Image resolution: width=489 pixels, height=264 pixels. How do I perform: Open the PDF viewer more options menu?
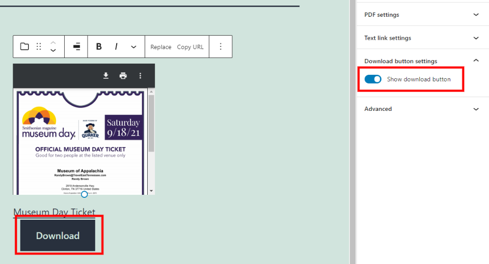(141, 76)
